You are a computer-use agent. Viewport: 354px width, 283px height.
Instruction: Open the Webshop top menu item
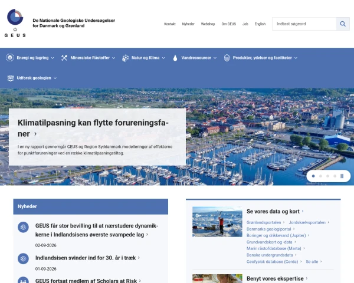click(x=208, y=24)
